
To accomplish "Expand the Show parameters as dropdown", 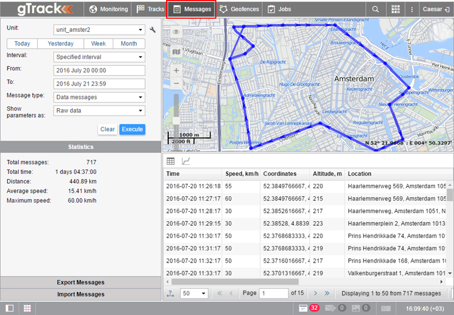I will click(99, 110).
